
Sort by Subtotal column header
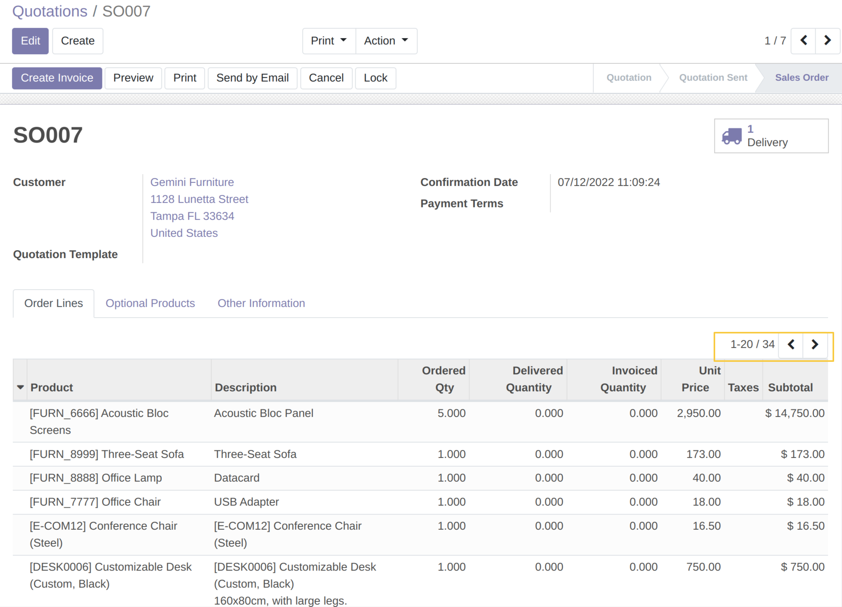pos(790,387)
